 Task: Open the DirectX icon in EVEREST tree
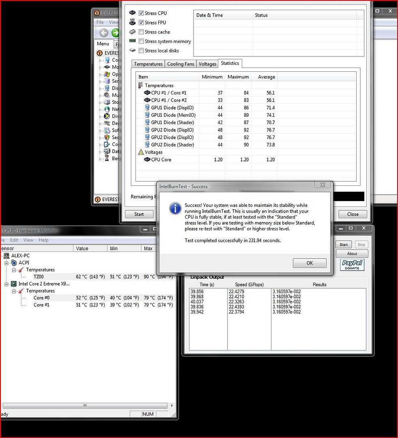(107, 116)
